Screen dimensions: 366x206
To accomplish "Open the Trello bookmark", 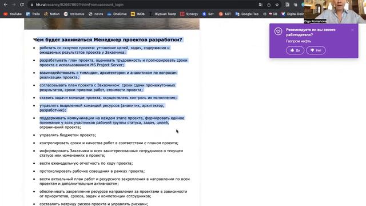I will [x=33, y=14].
